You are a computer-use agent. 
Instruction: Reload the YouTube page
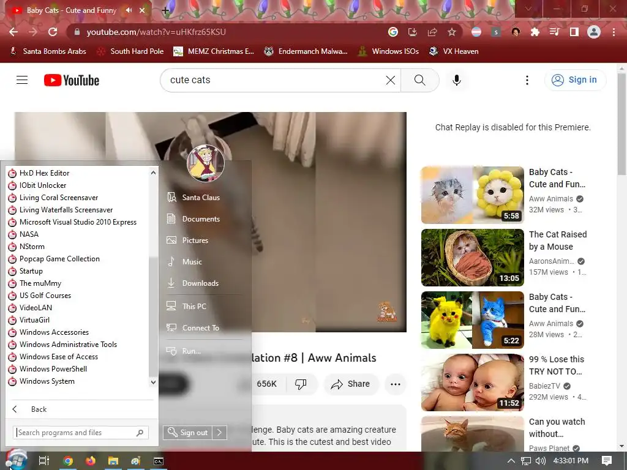click(x=53, y=32)
